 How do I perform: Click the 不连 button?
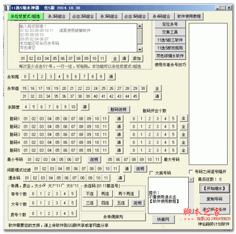(90, 194)
